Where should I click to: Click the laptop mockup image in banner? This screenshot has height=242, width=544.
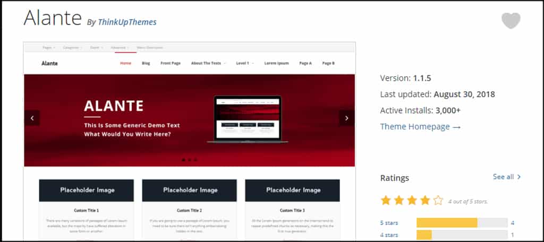click(x=246, y=119)
